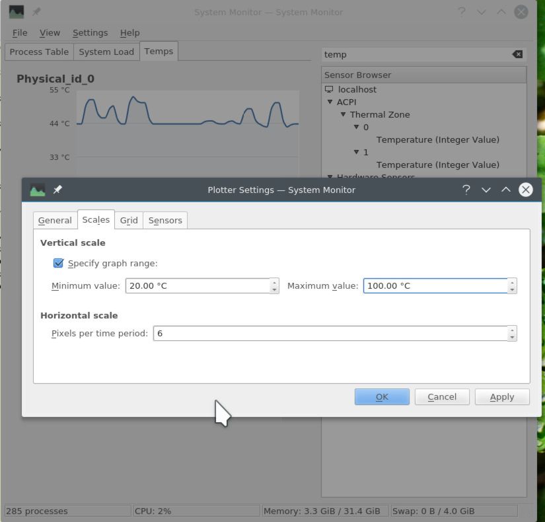Click the pin icon in the main System Monitor title bar
545x522 pixels.
pyautogui.click(x=36, y=12)
